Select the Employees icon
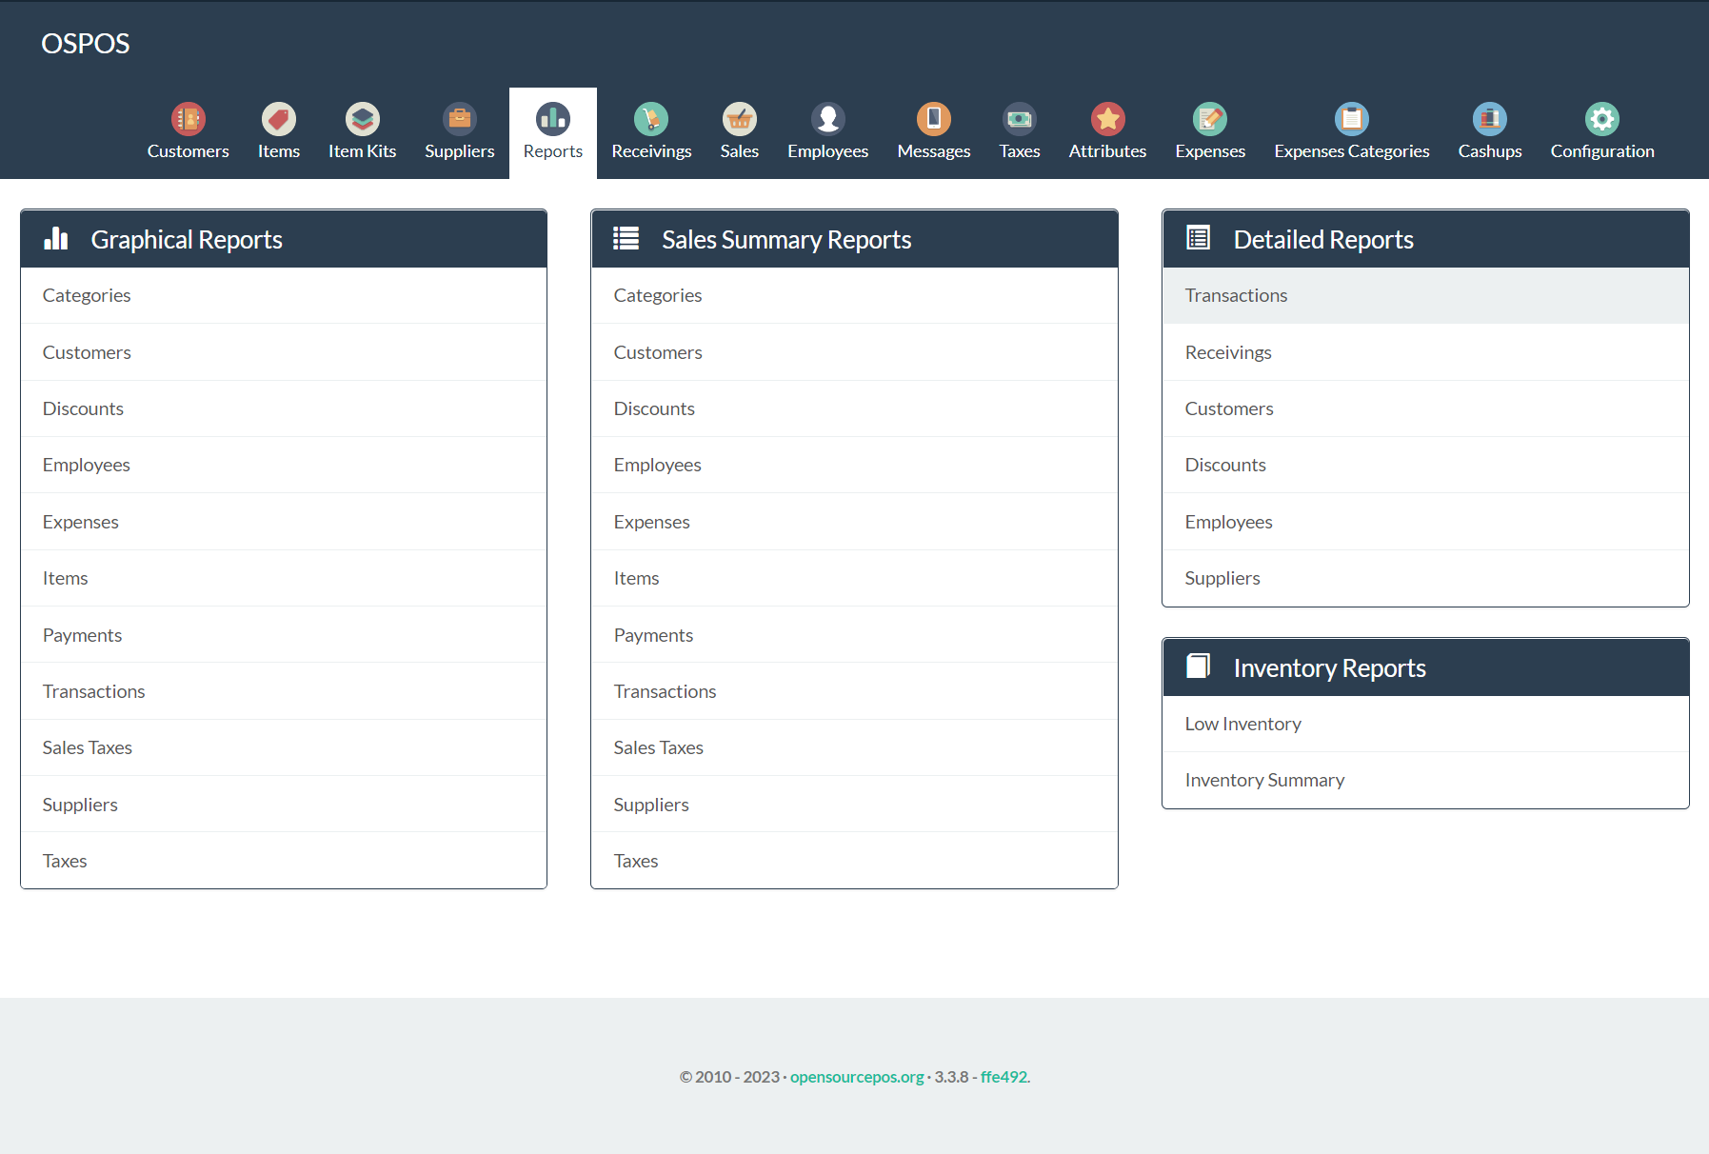 pos(826,118)
